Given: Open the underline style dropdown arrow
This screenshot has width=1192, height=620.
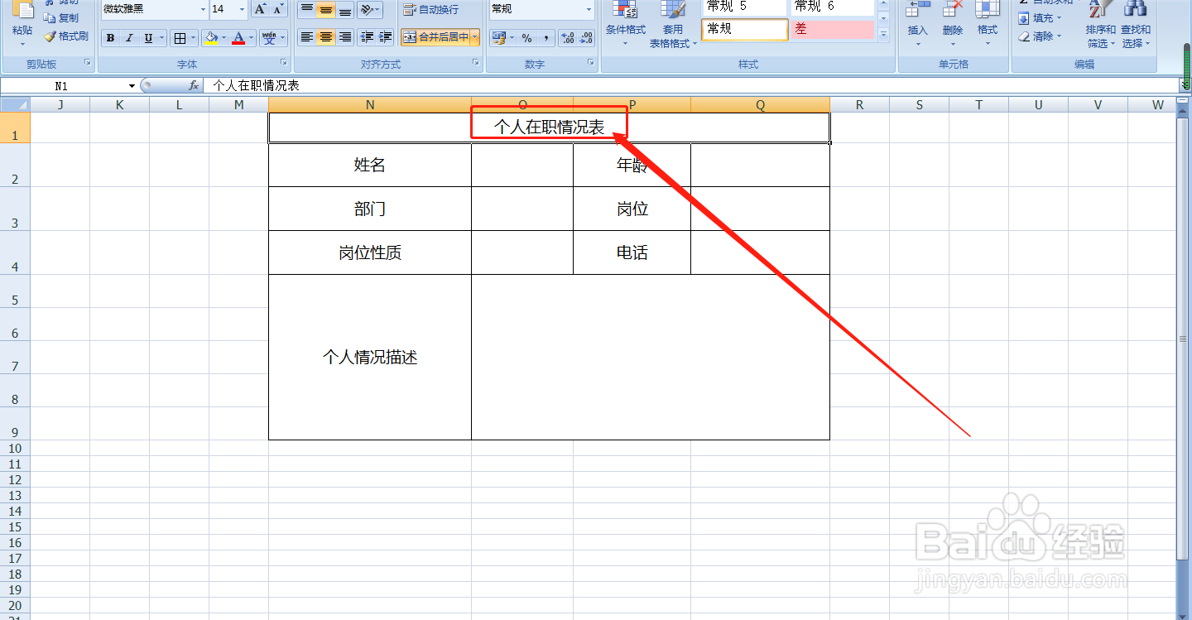Looking at the screenshot, I should click(x=162, y=38).
